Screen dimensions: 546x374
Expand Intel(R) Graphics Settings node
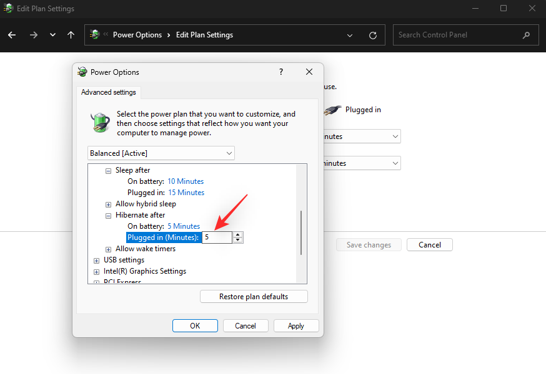coord(96,272)
